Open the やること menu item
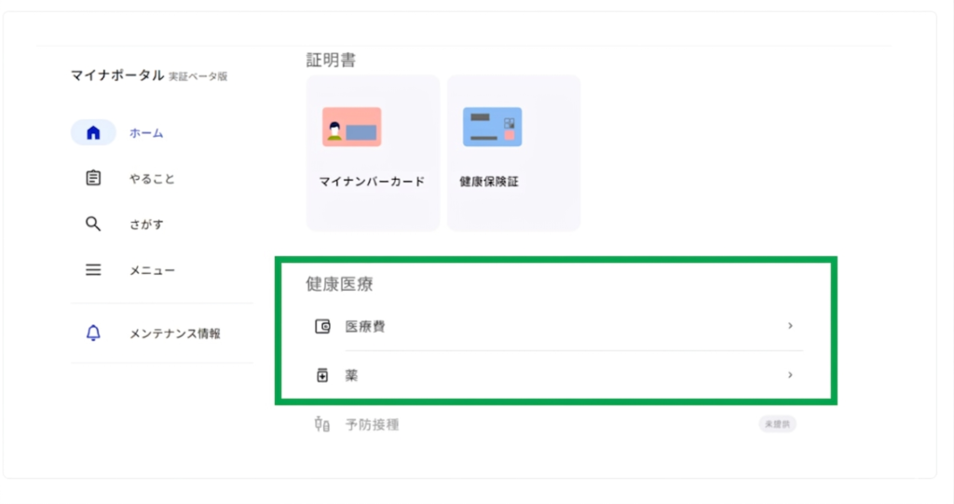Image resolution: width=954 pixels, height=504 pixels. (x=152, y=179)
